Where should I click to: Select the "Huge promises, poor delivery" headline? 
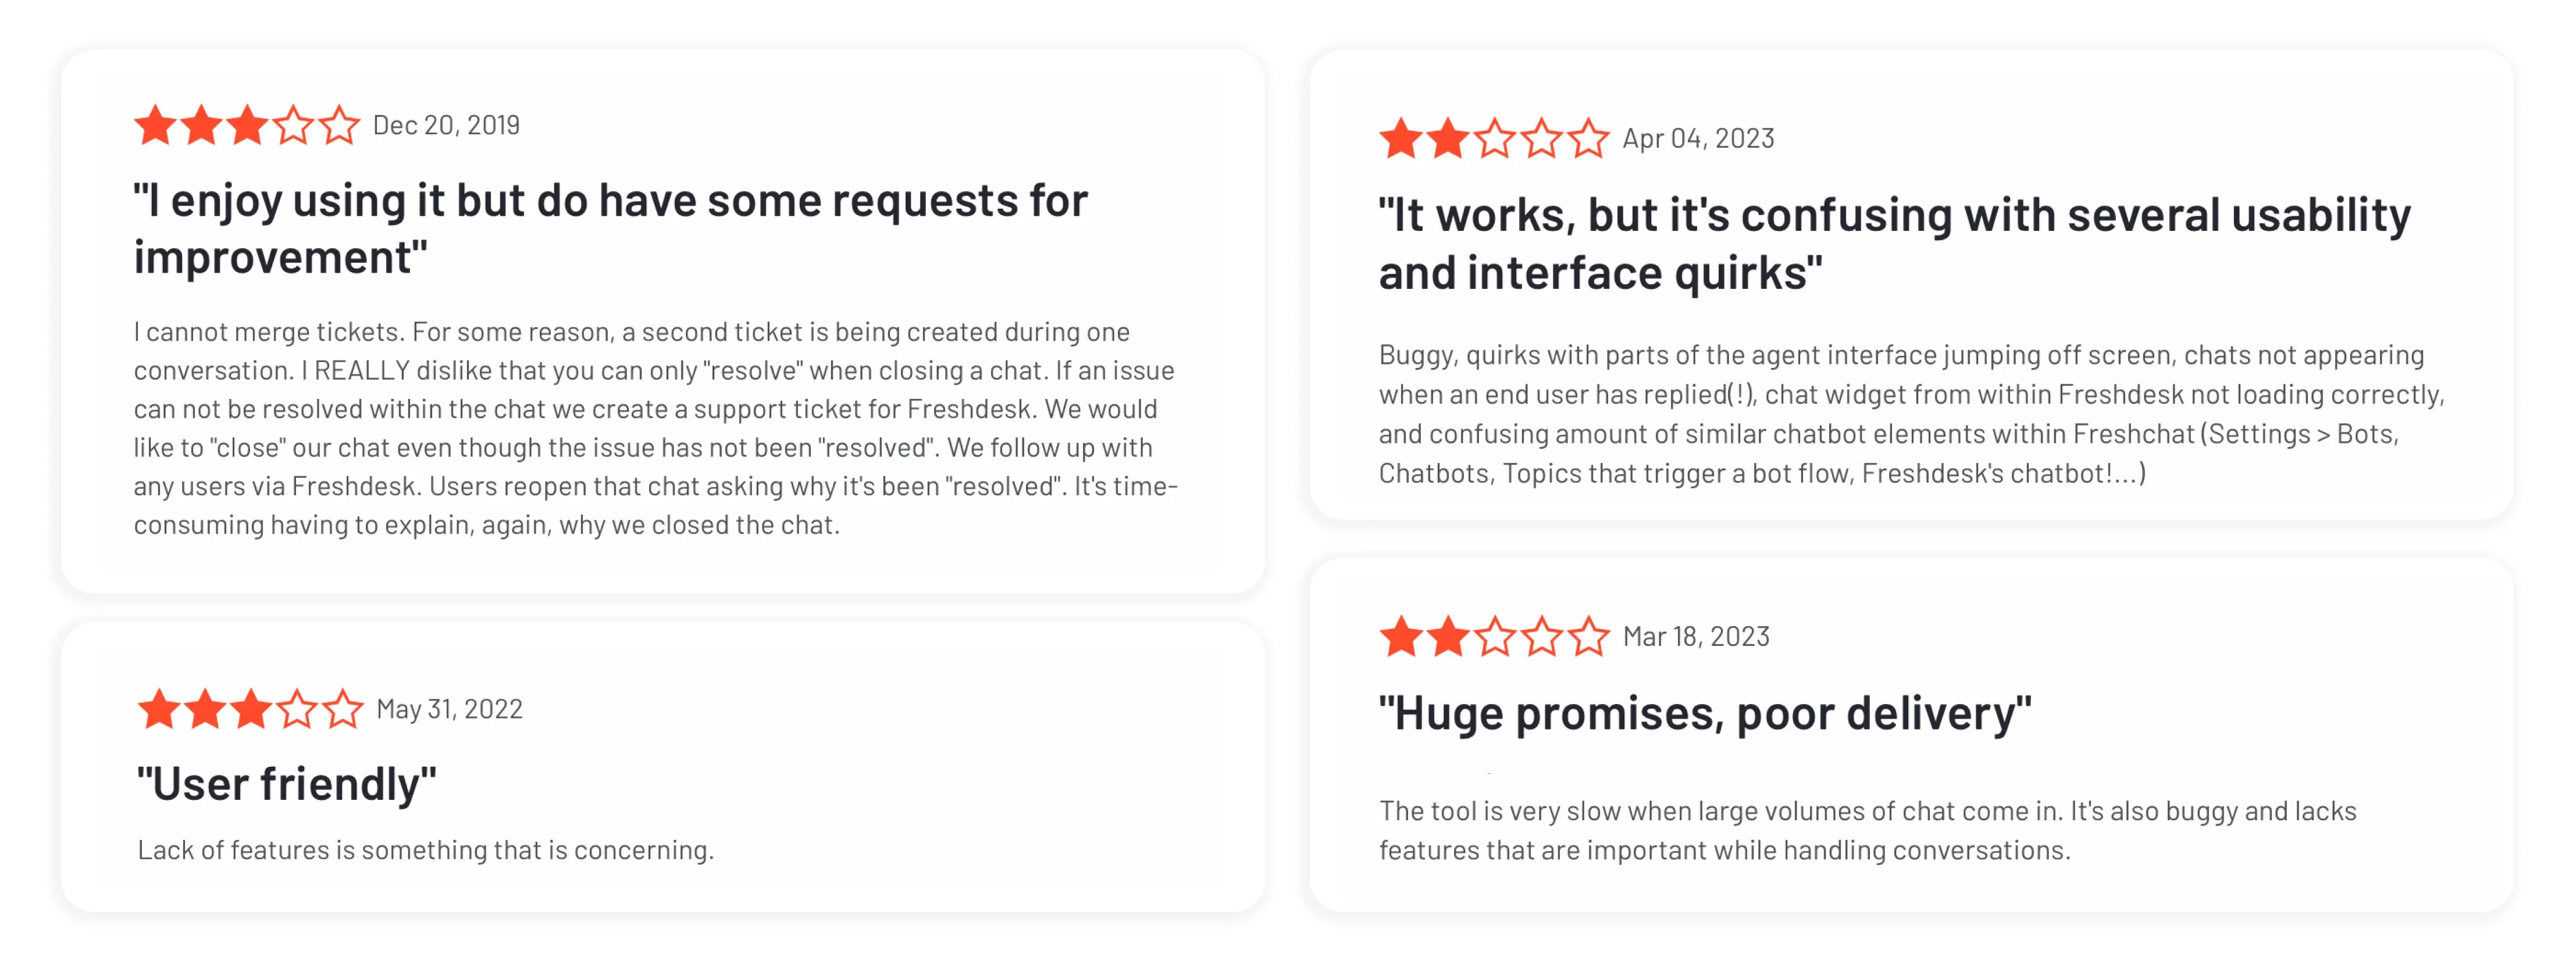pos(1704,713)
